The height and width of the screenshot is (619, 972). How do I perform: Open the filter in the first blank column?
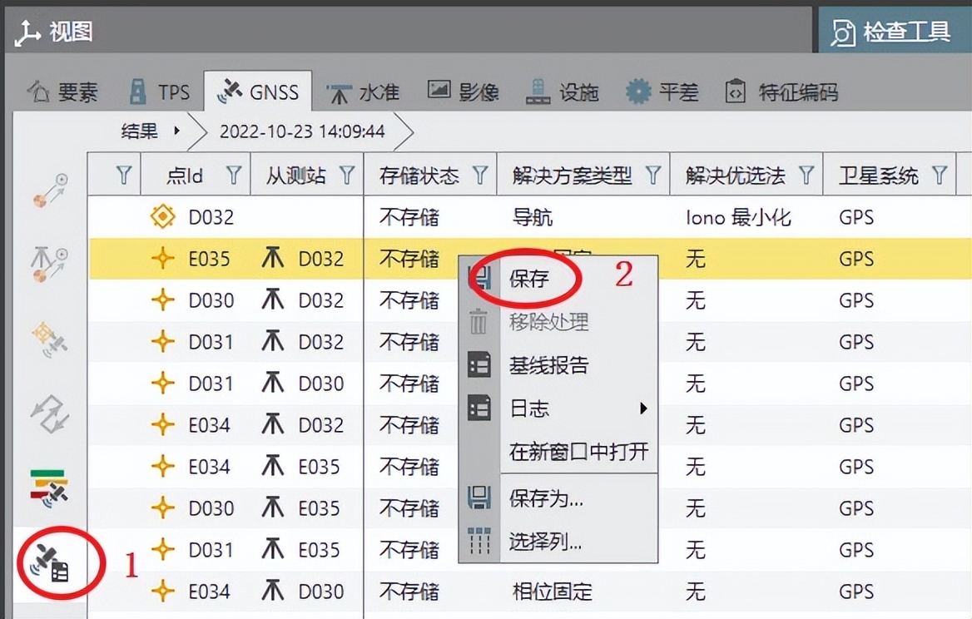pyautogui.click(x=124, y=176)
